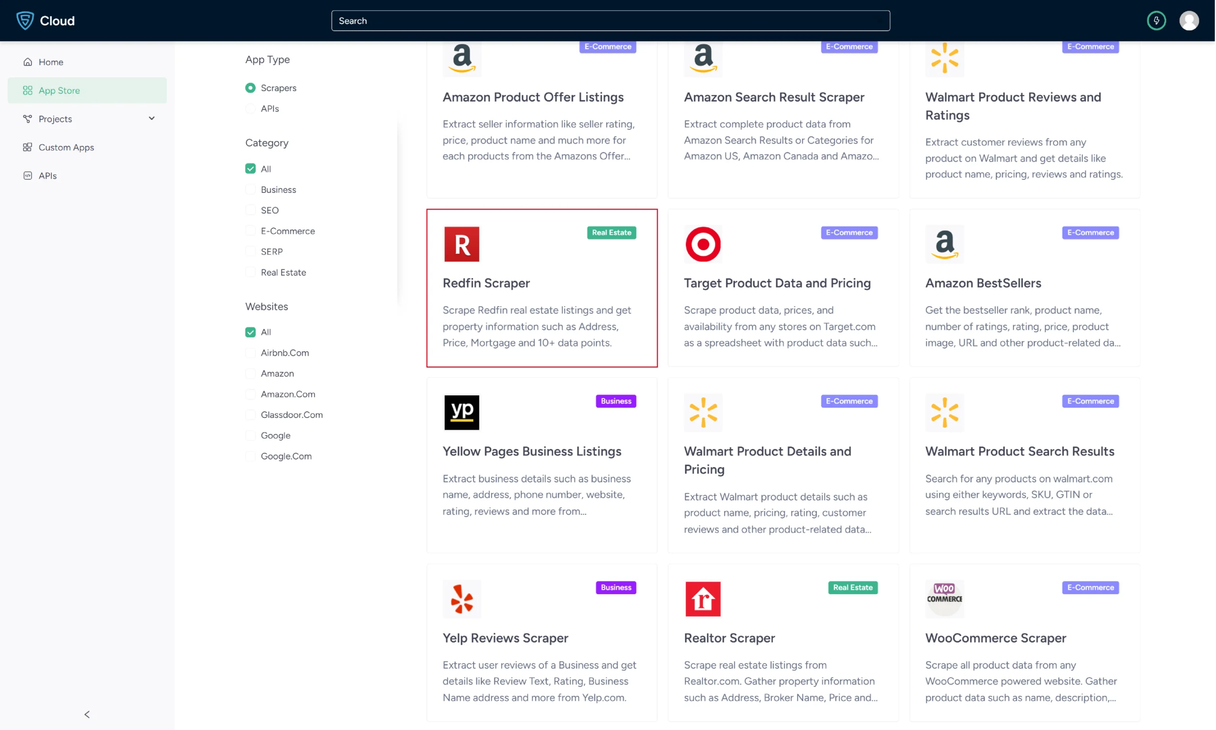
Task: Select the APIs app type radio
Action: coord(250,108)
